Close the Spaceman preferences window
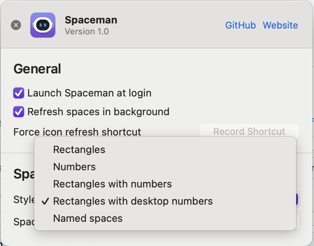314x246 pixels. pyautogui.click(x=16, y=25)
